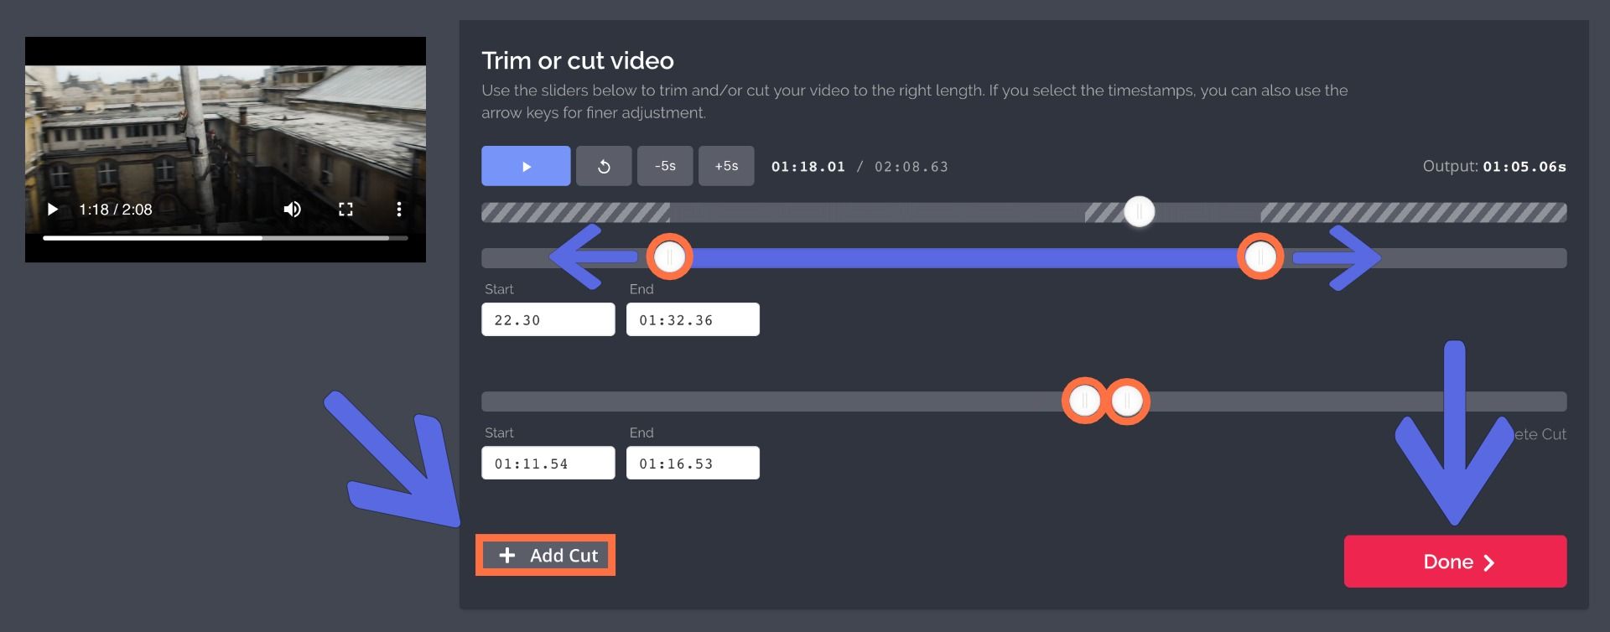Select the first Start field showing 22.30
This screenshot has width=1610, height=632.
point(548,319)
